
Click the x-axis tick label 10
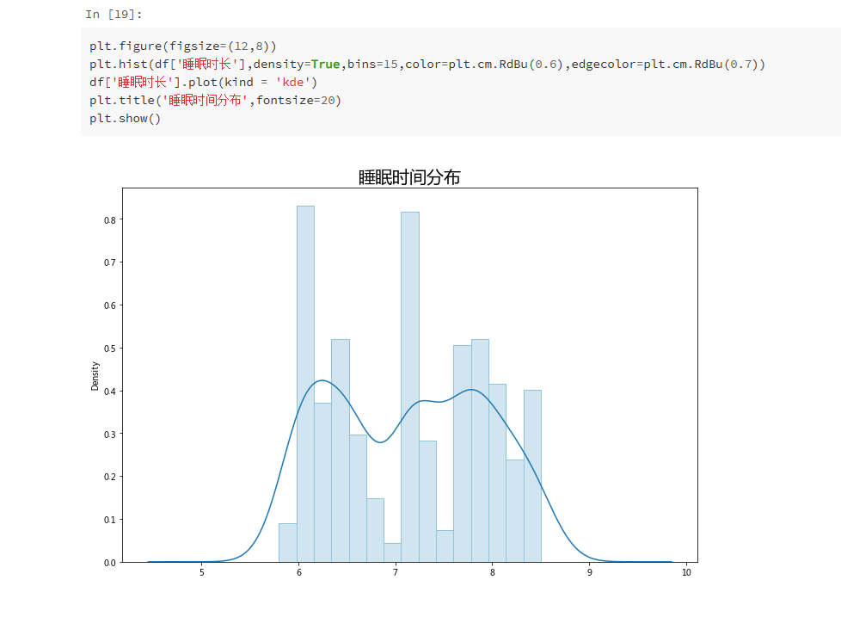pyautogui.click(x=686, y=572)
